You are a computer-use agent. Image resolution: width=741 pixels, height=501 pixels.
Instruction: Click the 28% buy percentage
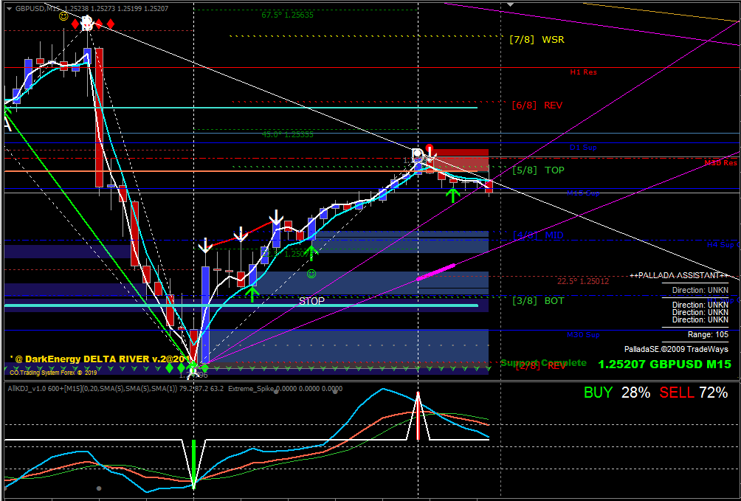coord(635,393)
